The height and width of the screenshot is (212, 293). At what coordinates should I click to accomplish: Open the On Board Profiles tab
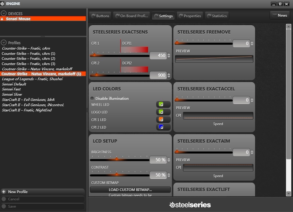132,16
